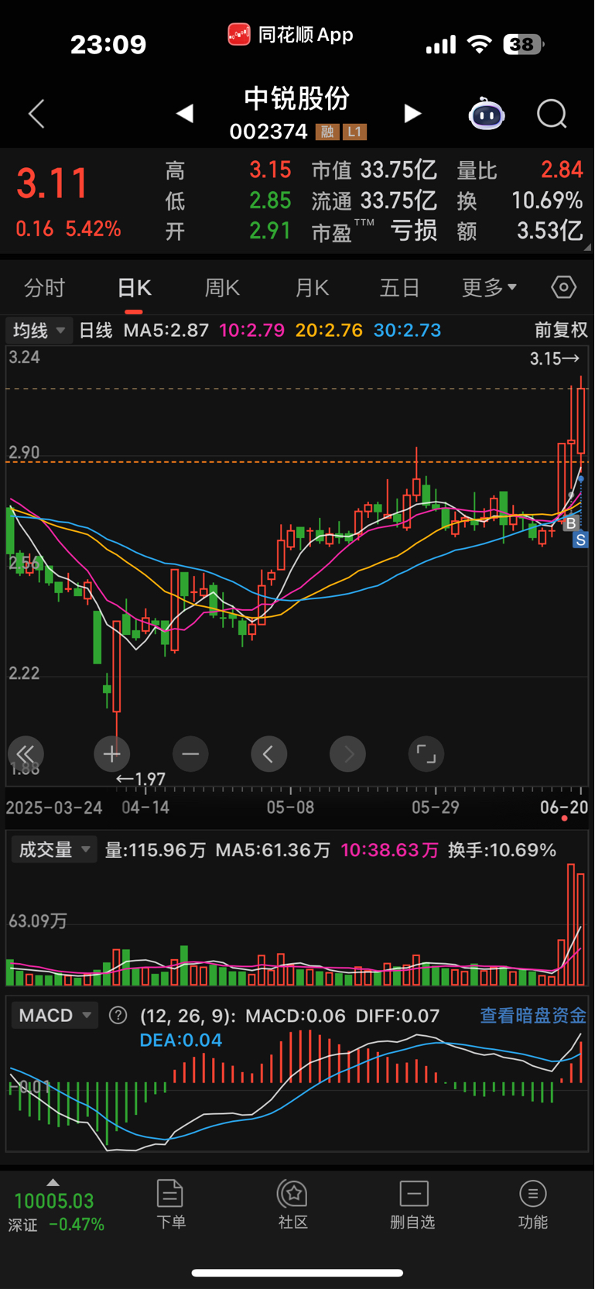Jump to earliest data with double-left arrow
Screen dimensions: 595x1289
tap(26, 754)
